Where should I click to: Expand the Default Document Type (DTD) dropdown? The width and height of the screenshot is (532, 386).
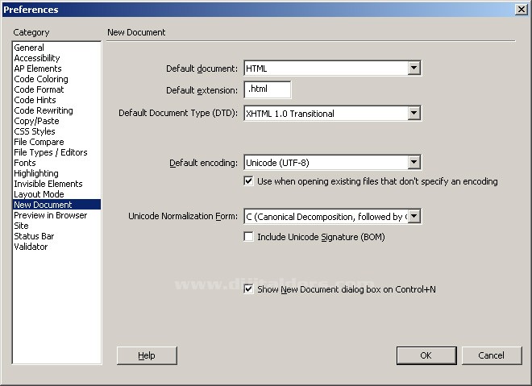414,114
